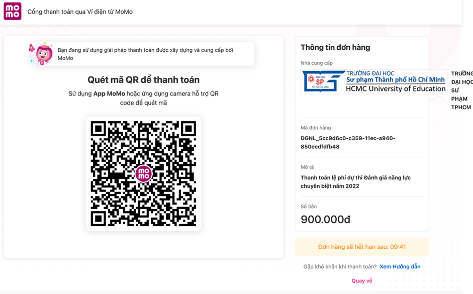Click the TRƯỜNG ĐẠI HỌC SƯ PHẠM TPHCM text
473x294 pixels.
pos(461,90)
